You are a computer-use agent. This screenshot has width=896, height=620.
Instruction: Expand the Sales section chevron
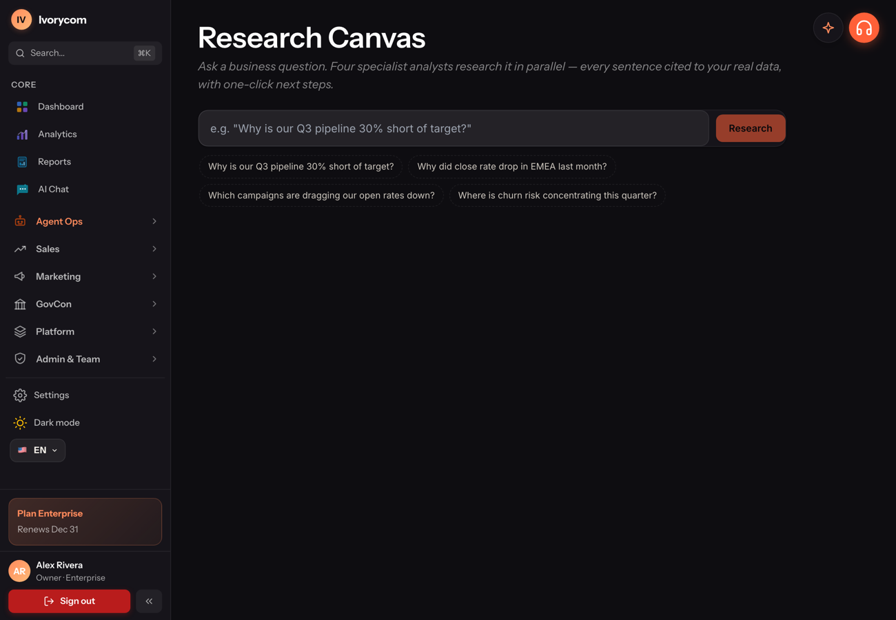click(x=154, y=249)
